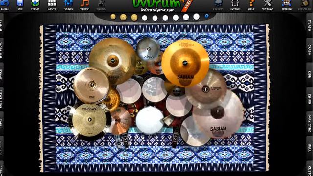
Task: Select the Bell side tab
Action: 310,148
